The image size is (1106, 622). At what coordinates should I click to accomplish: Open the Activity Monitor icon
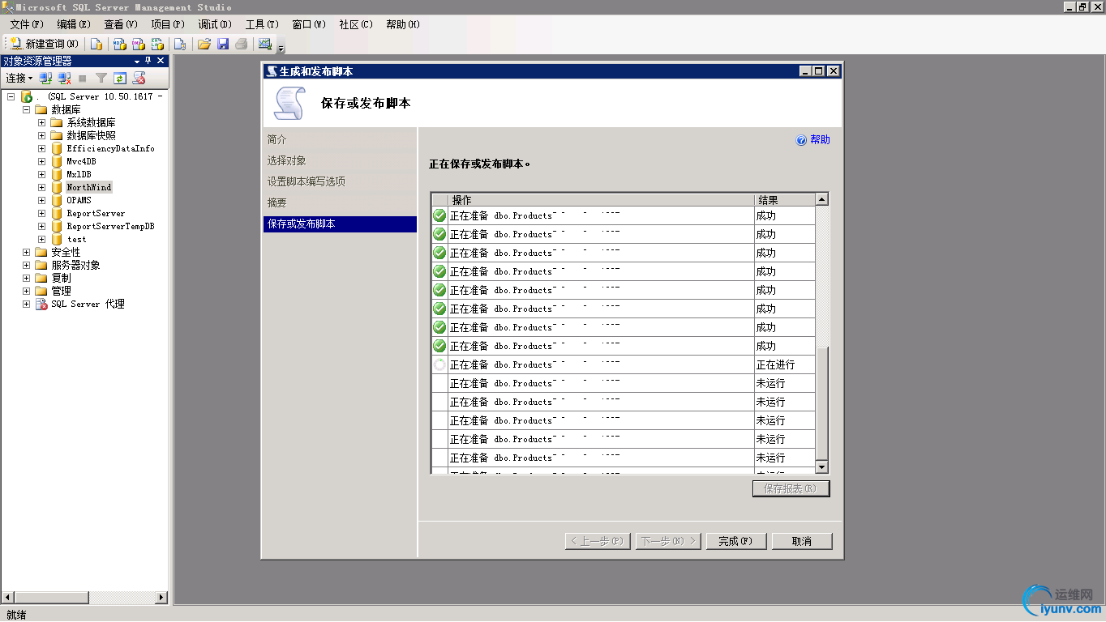(264, 44)
